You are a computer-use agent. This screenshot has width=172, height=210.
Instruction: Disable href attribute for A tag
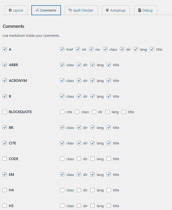tap(62, 49)
